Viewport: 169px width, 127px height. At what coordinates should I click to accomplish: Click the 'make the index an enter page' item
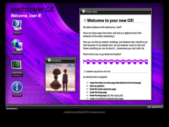115,83
